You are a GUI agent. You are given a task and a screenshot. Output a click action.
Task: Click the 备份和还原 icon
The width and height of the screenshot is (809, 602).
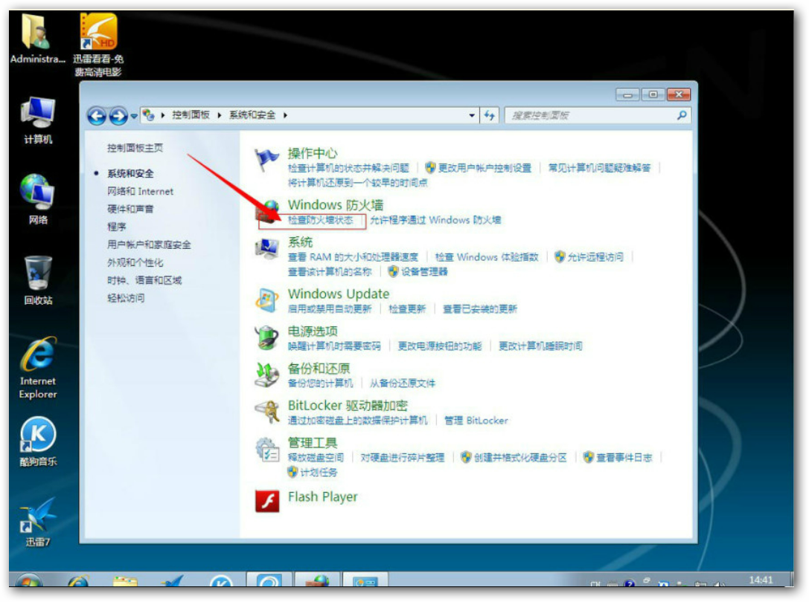[267, 375]
